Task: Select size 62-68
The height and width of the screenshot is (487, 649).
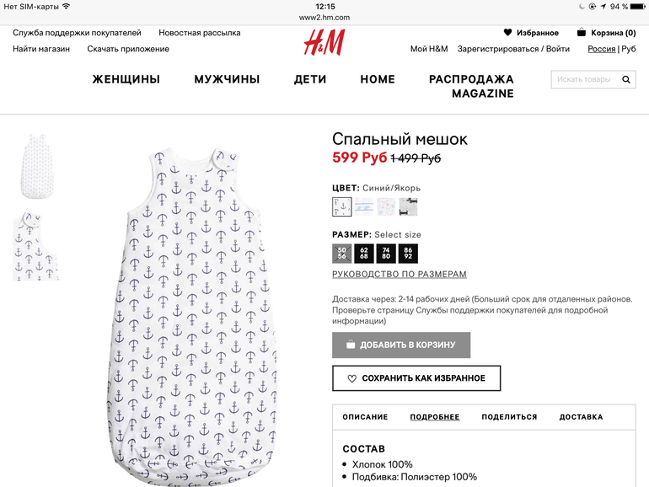Action: click(x=364, y=254)
